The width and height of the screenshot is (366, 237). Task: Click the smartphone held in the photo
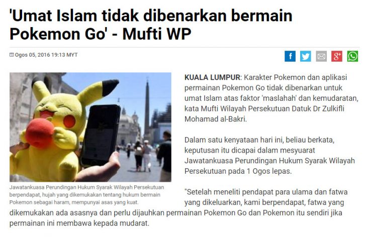tap(101, 135)
